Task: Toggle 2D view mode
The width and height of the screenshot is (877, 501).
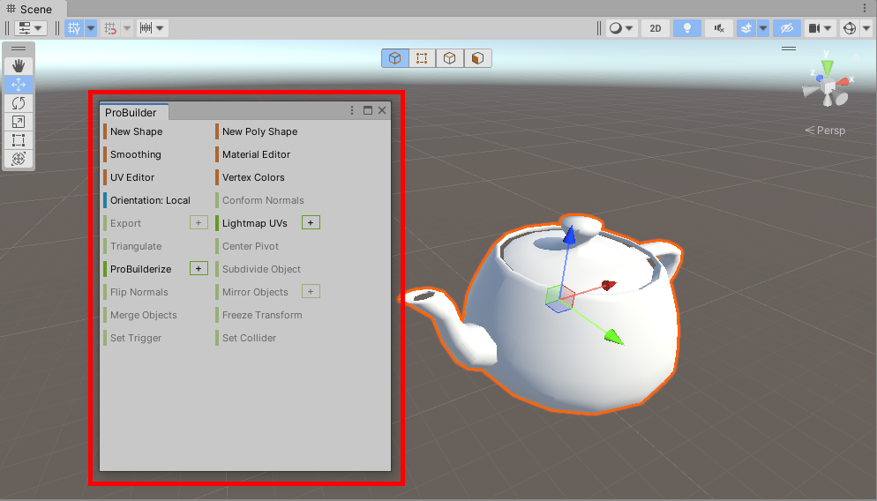Action: pyautogui.click(x=656, y=28)
